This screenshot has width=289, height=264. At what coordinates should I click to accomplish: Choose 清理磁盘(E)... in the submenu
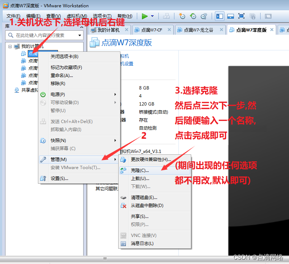pos(155,198)
